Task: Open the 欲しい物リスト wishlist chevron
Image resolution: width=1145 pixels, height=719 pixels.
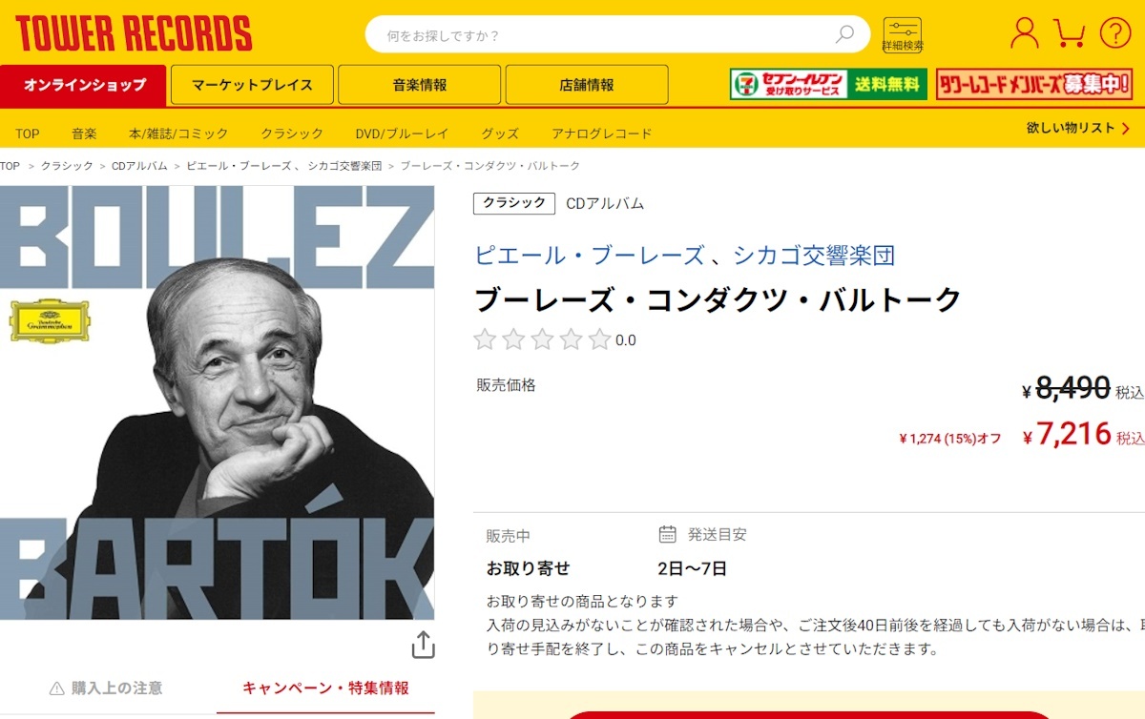Action: tap(1127, 129)
